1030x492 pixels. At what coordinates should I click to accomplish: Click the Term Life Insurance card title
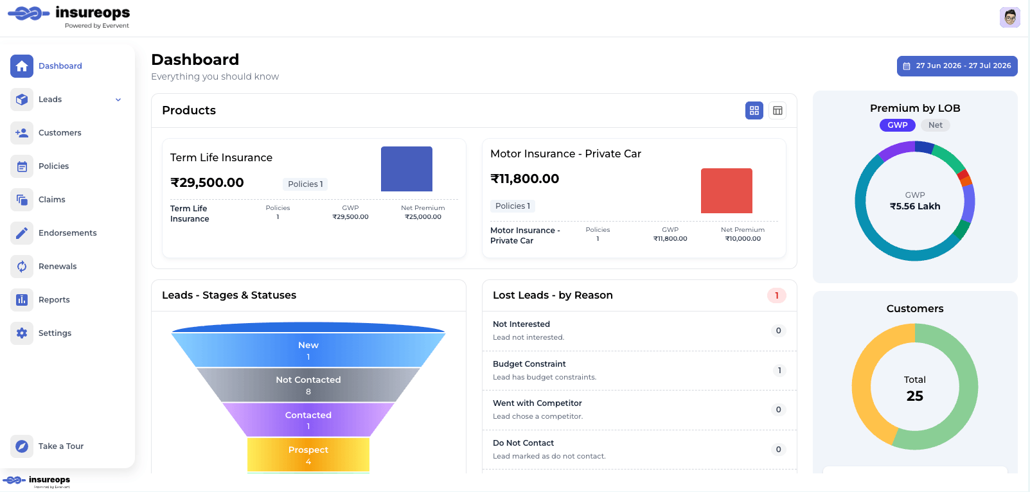point(221,158)
